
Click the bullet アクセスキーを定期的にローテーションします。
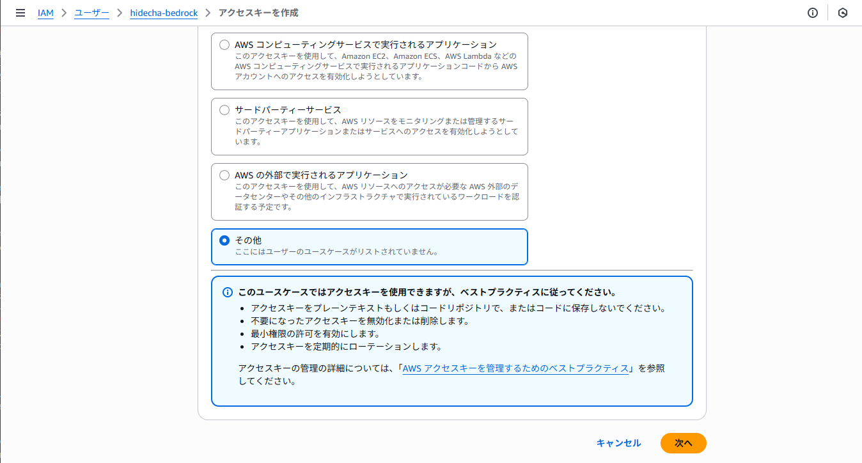pyautogui.click(x=347, y=347)
